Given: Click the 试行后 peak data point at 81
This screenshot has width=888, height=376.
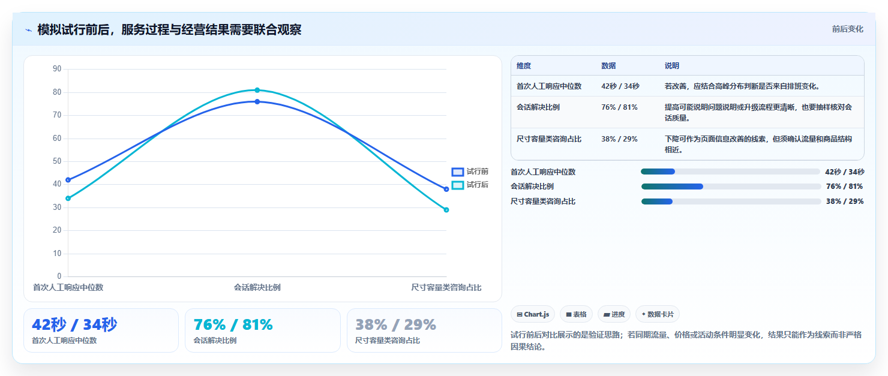Looking at the screenshot, I should (257, 90).
